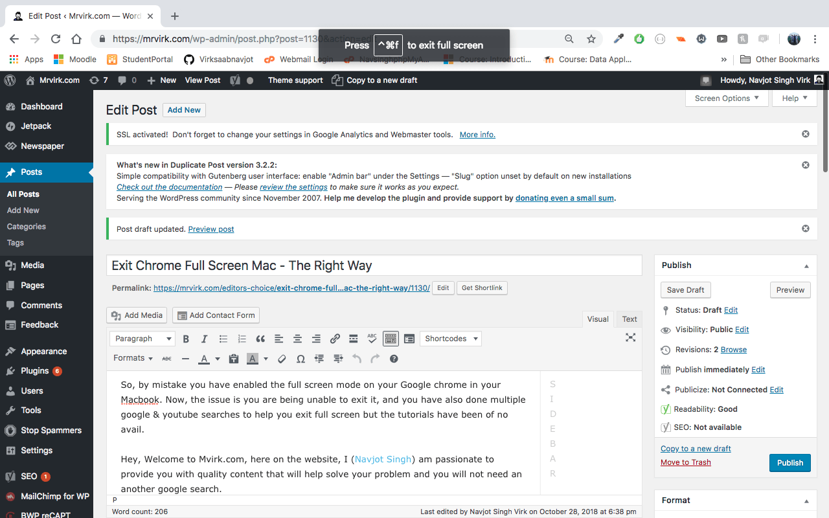The image size is (829, 518).
Task: Insert a link using the chain icon
Action: point(335,339)
